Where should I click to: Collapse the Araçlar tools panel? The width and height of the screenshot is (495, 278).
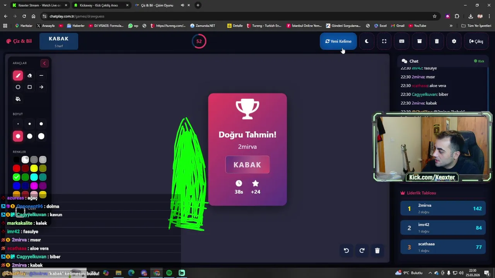point(44,63)
